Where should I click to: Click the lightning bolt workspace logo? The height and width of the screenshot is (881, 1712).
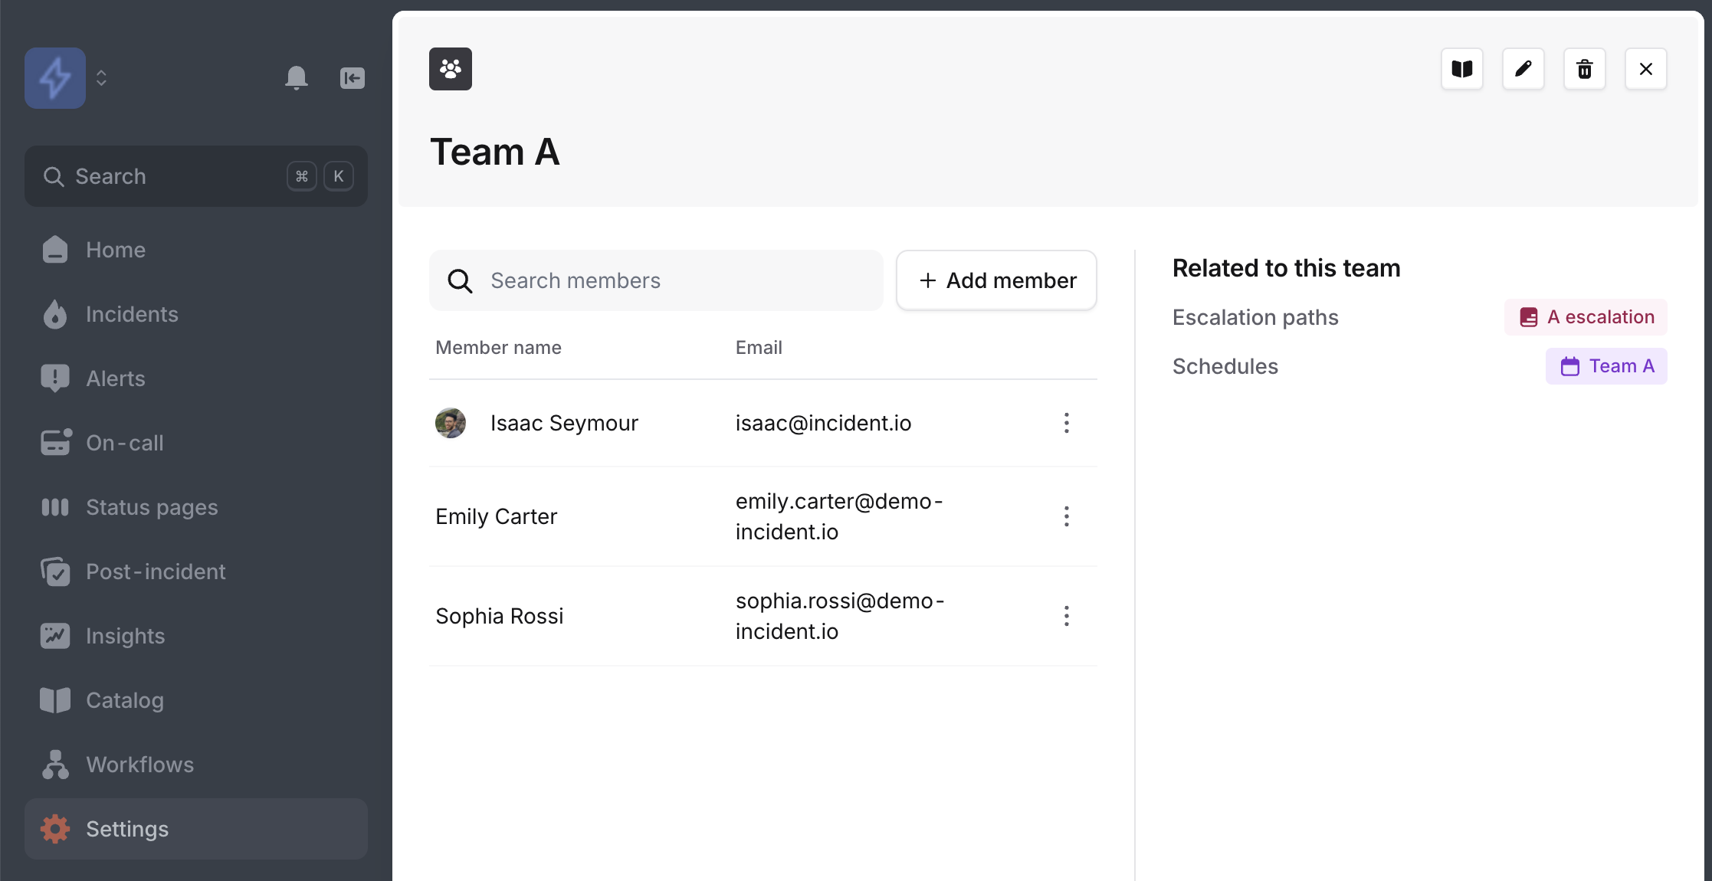point(55,77)
